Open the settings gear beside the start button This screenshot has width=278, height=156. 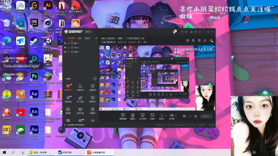pos(196,116)
